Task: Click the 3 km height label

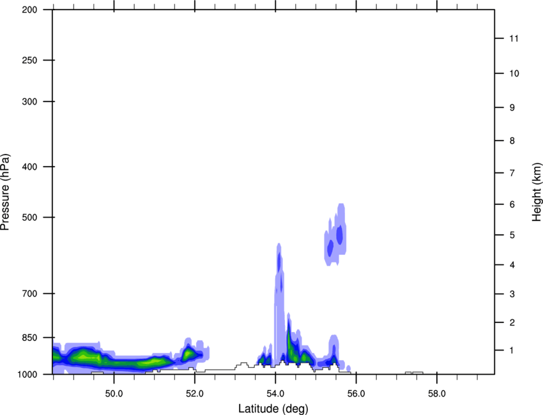Action: point(512,294)
